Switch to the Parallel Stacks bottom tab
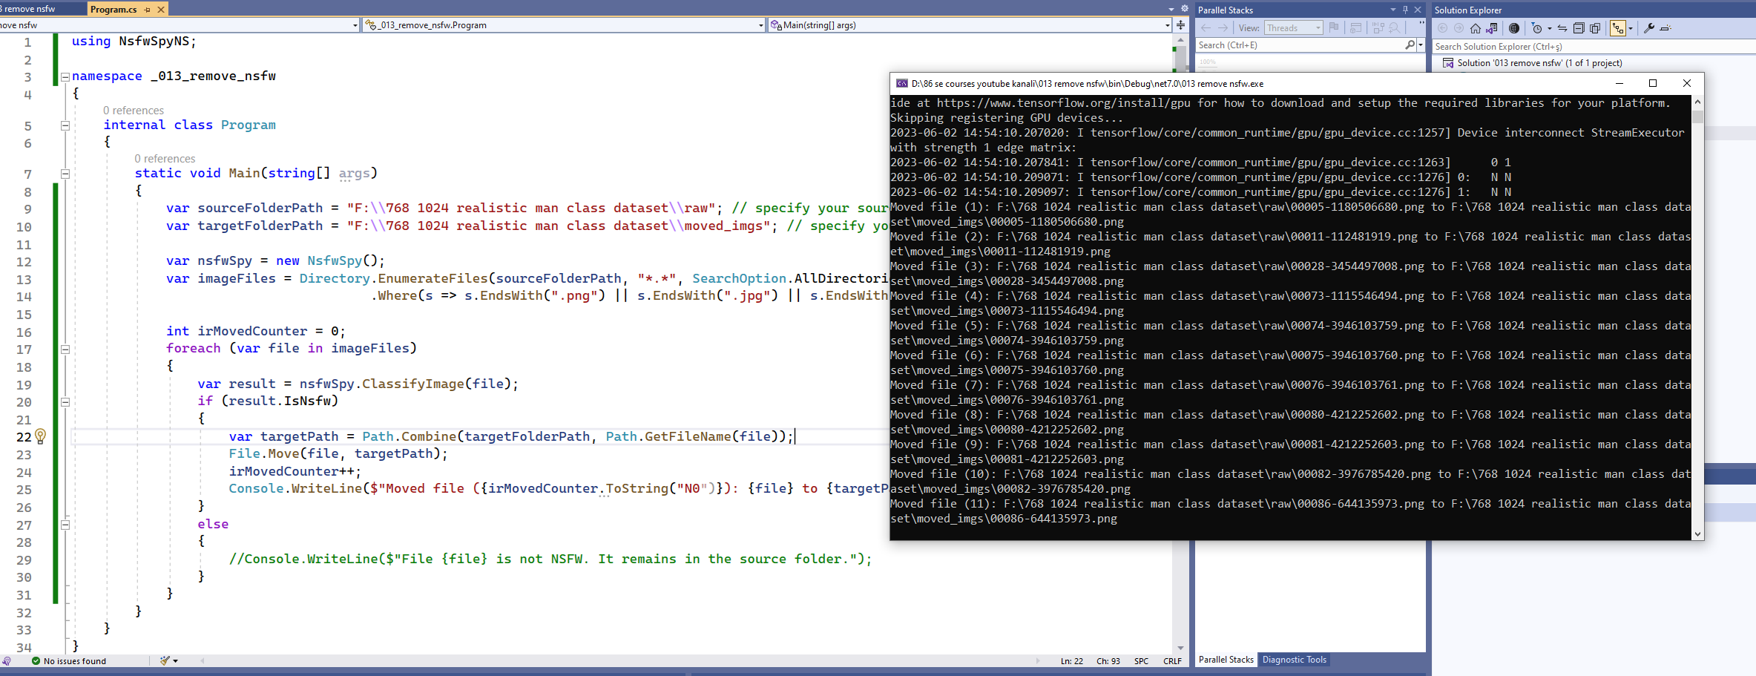 coord(1226,660)
